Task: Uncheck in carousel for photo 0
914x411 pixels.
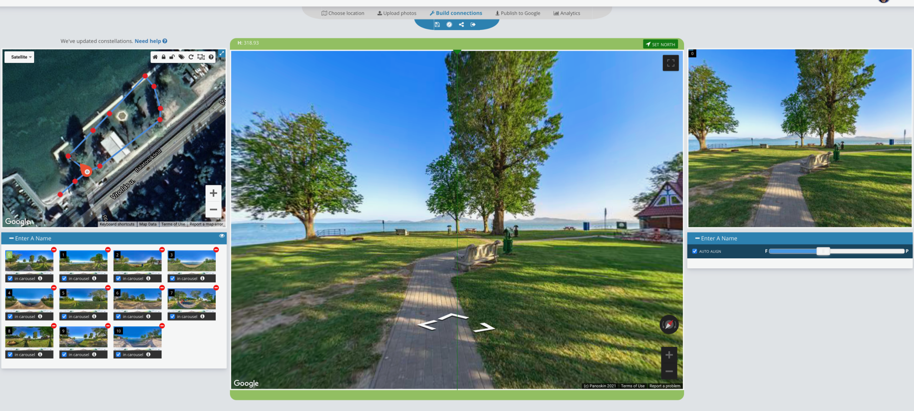Action: (x=10, y=278)
